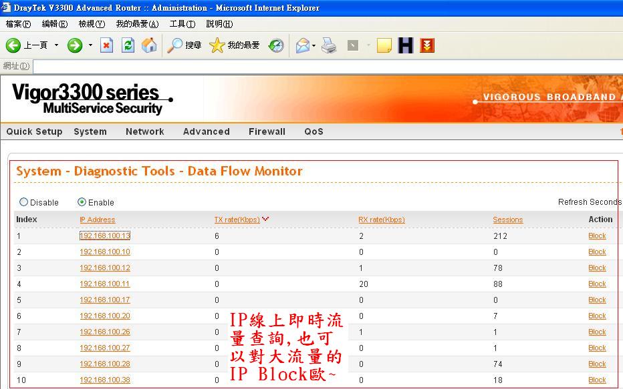Block IP 192.168.100.26 in row 7
Viewport: 623px width, 389px height.
coord(597,332)
